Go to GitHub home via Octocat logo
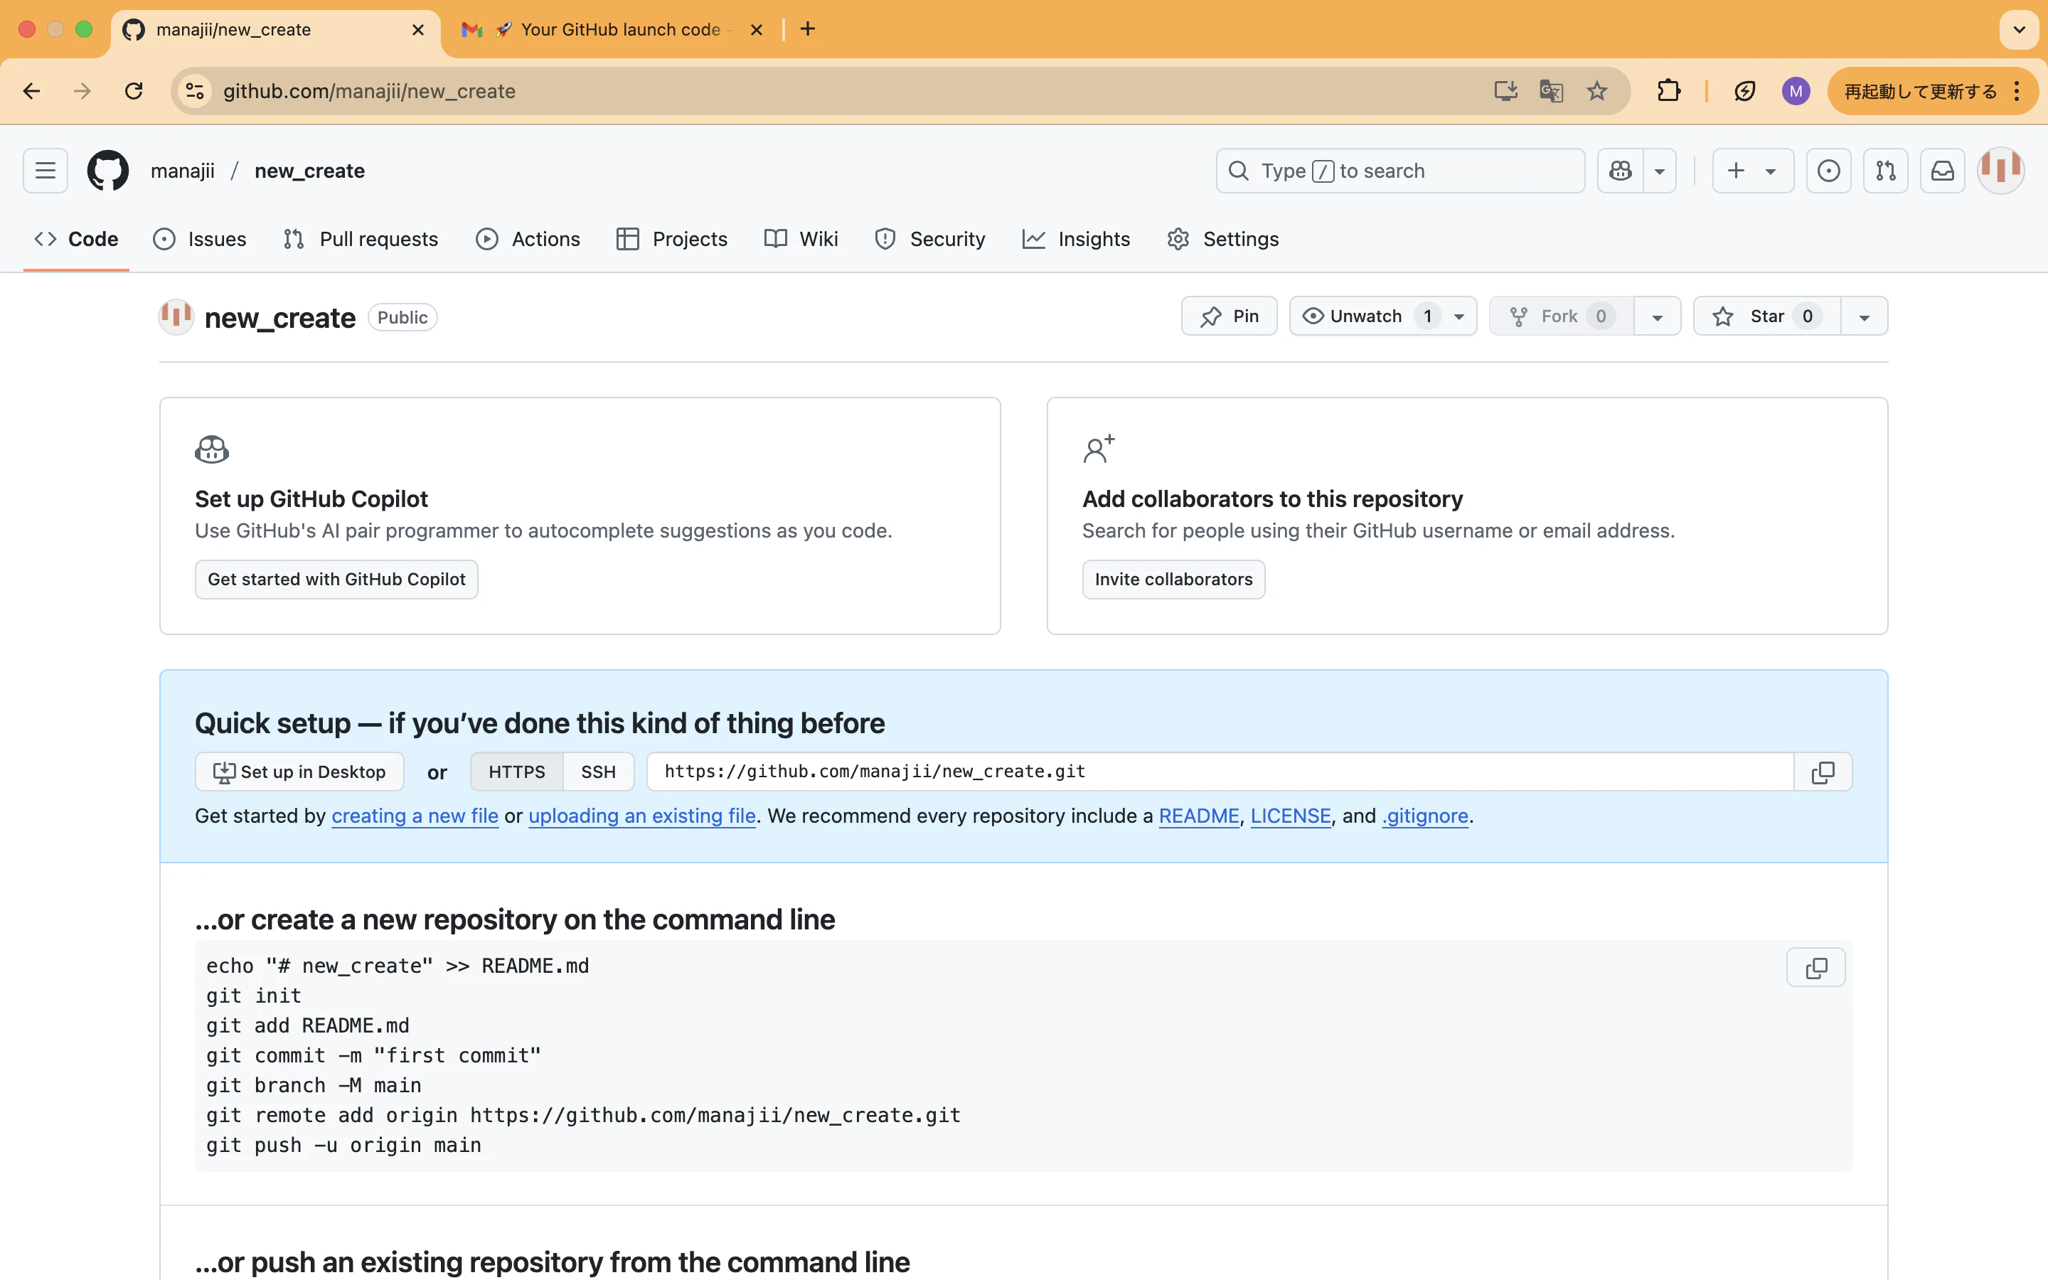Screen dimensions: 2048x1280 coord(108,171)
